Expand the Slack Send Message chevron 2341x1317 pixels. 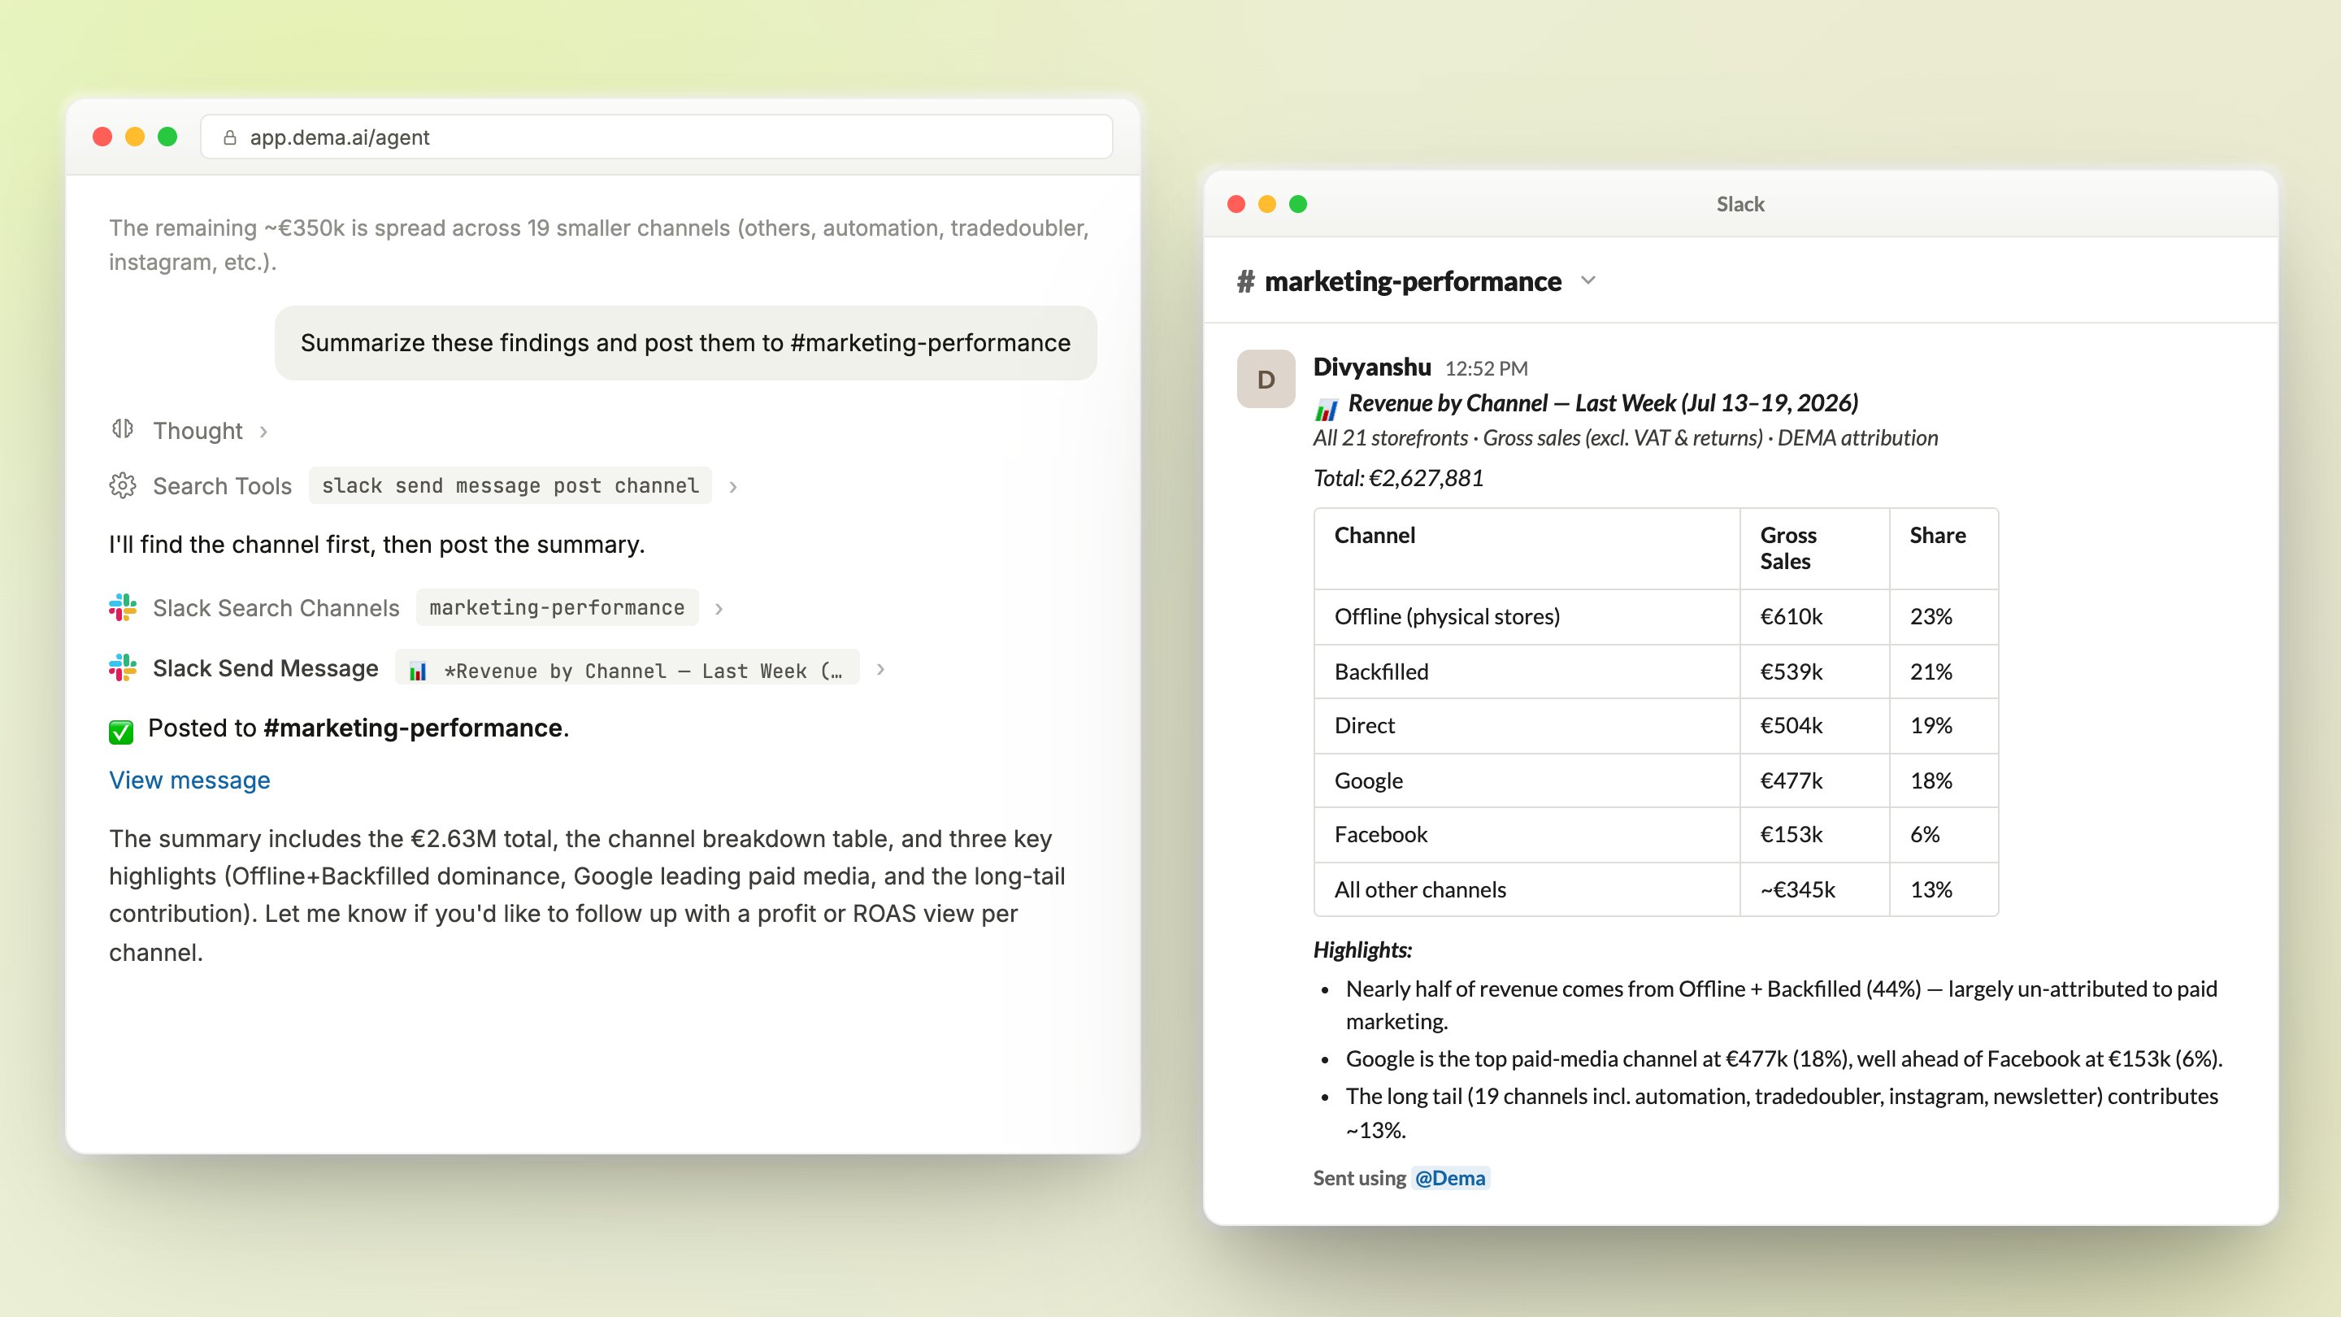[880, 669]
